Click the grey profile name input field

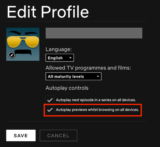[94, 33]
